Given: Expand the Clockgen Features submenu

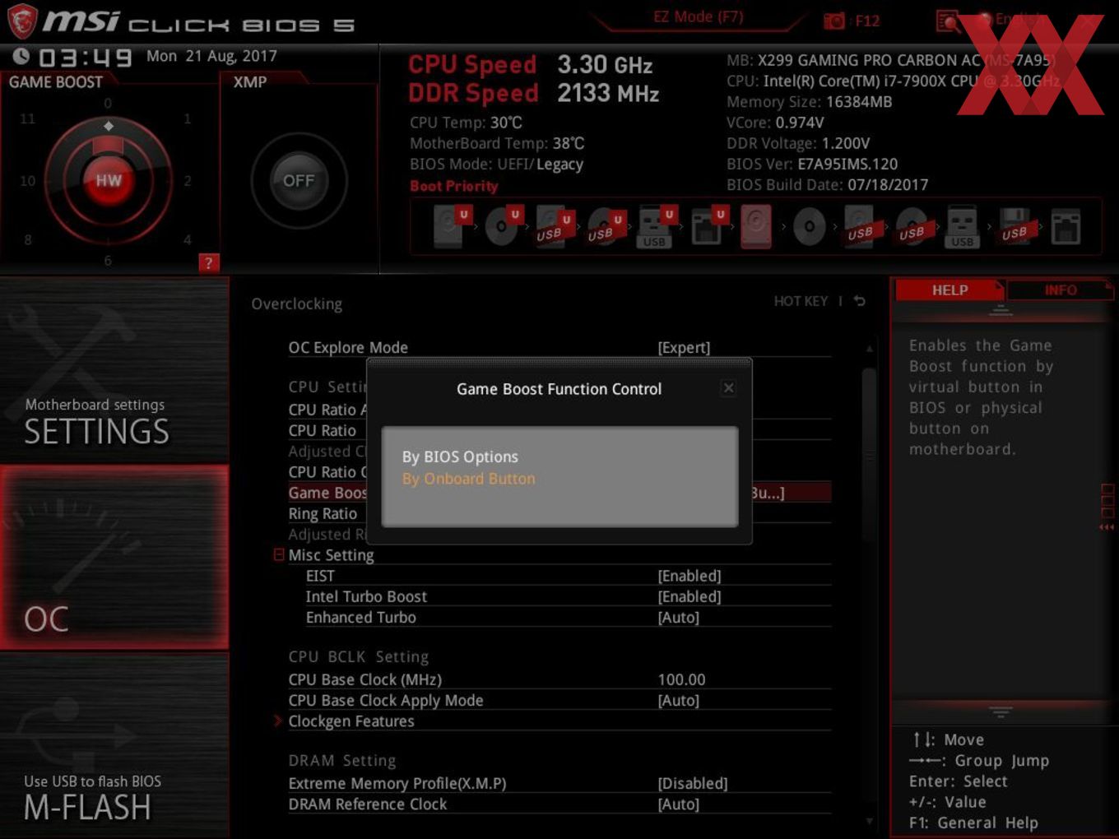Looking at the screenshot, I should pos(351,721).
